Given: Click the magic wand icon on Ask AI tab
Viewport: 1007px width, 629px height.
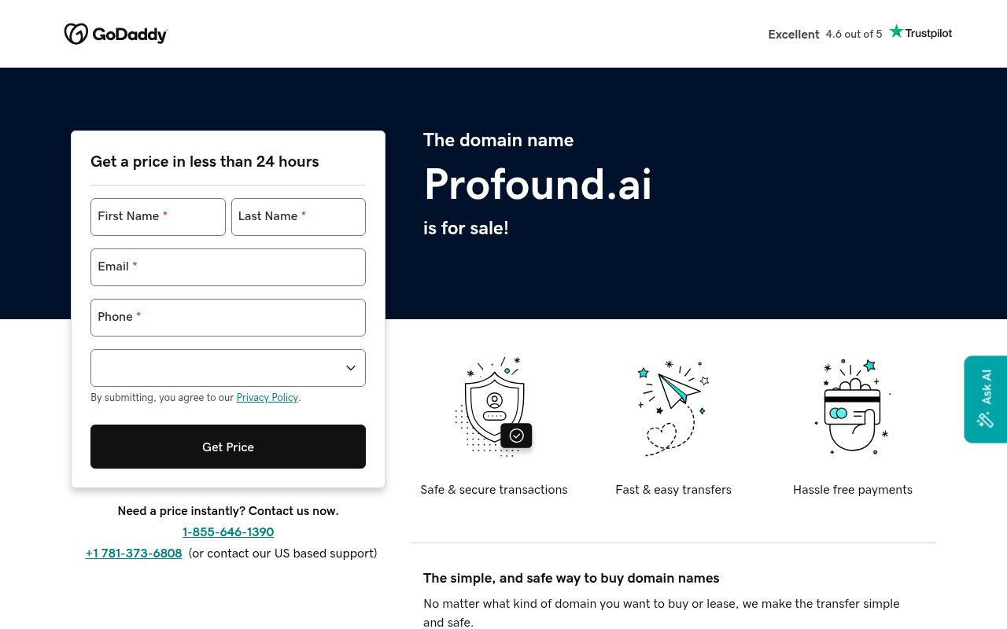Looking at the screenshot, I should (x=986, y=419).
